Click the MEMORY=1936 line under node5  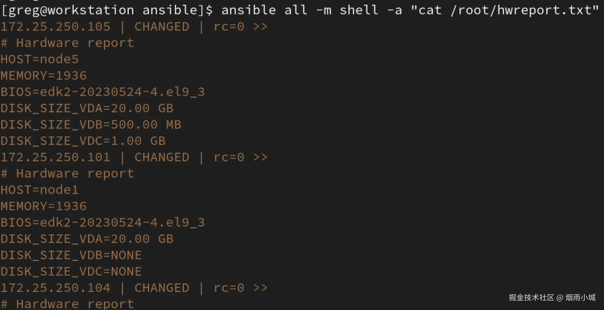point(43,76)
